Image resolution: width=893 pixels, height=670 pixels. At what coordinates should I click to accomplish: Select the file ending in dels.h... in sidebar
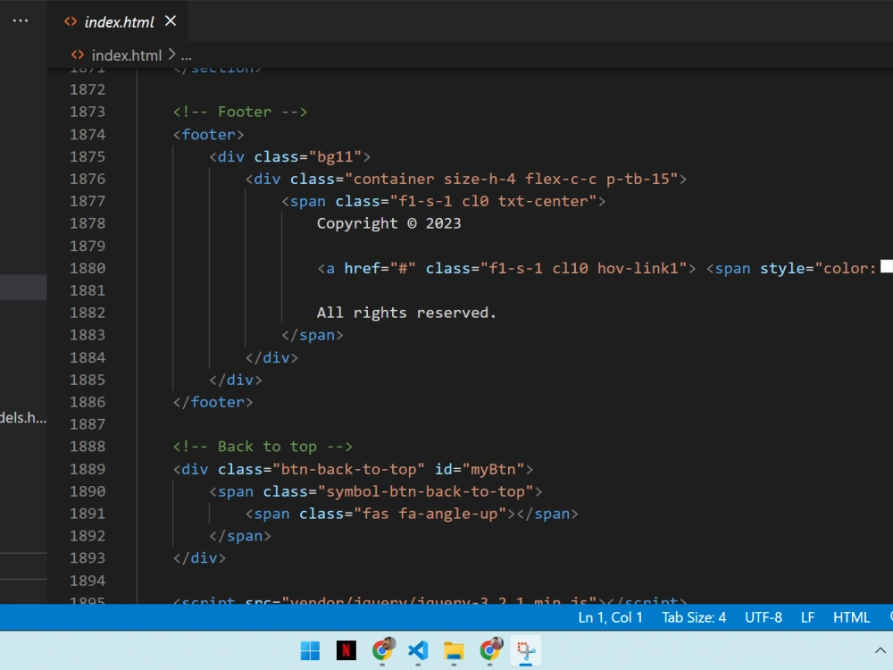23,417
